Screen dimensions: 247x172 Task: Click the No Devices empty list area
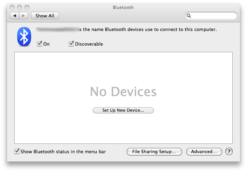tap(123, 92)
